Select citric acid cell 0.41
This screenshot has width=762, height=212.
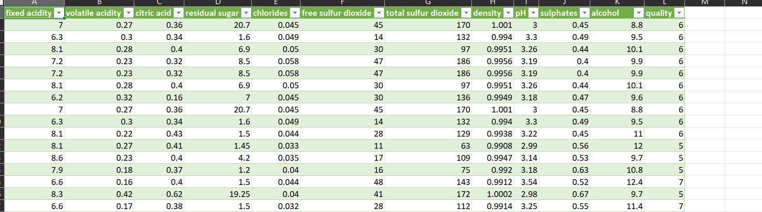point(159,146)
